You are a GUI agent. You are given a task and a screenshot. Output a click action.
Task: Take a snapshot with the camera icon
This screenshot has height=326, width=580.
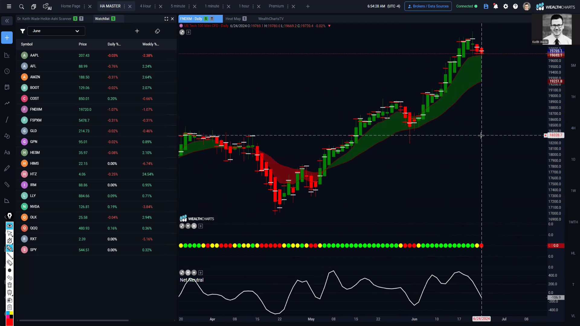(x=10, y=300)
